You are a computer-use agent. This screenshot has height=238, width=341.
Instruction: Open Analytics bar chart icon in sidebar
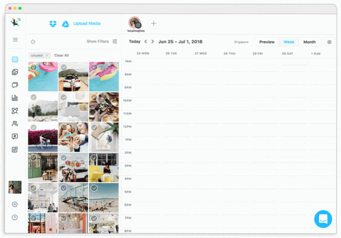tap(15, 98)
